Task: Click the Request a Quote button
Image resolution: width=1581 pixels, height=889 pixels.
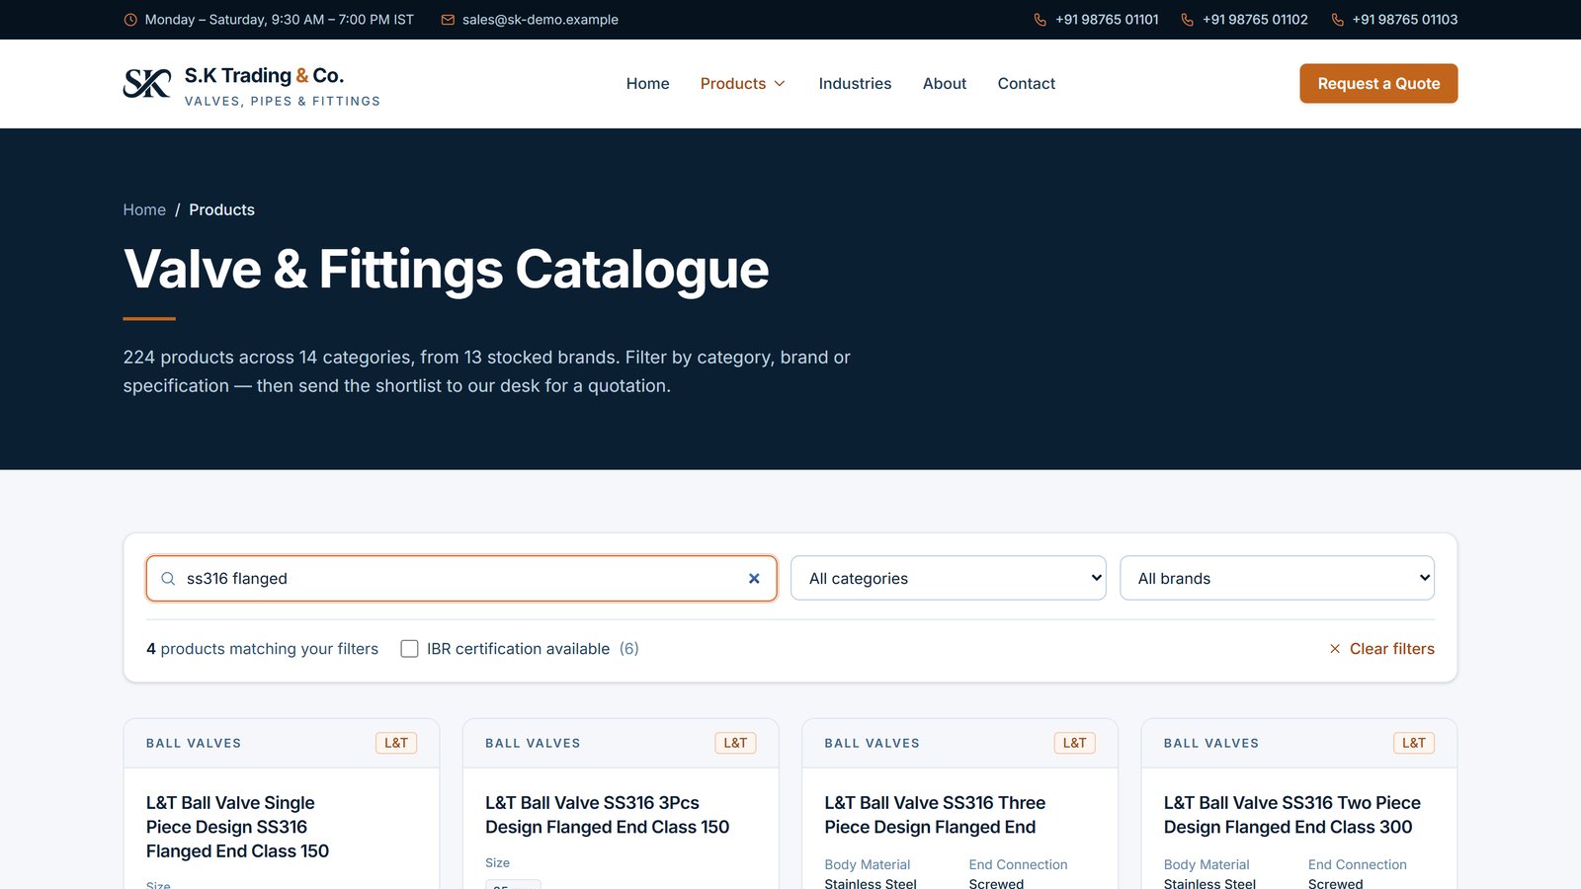Action: pos(1378,84)
